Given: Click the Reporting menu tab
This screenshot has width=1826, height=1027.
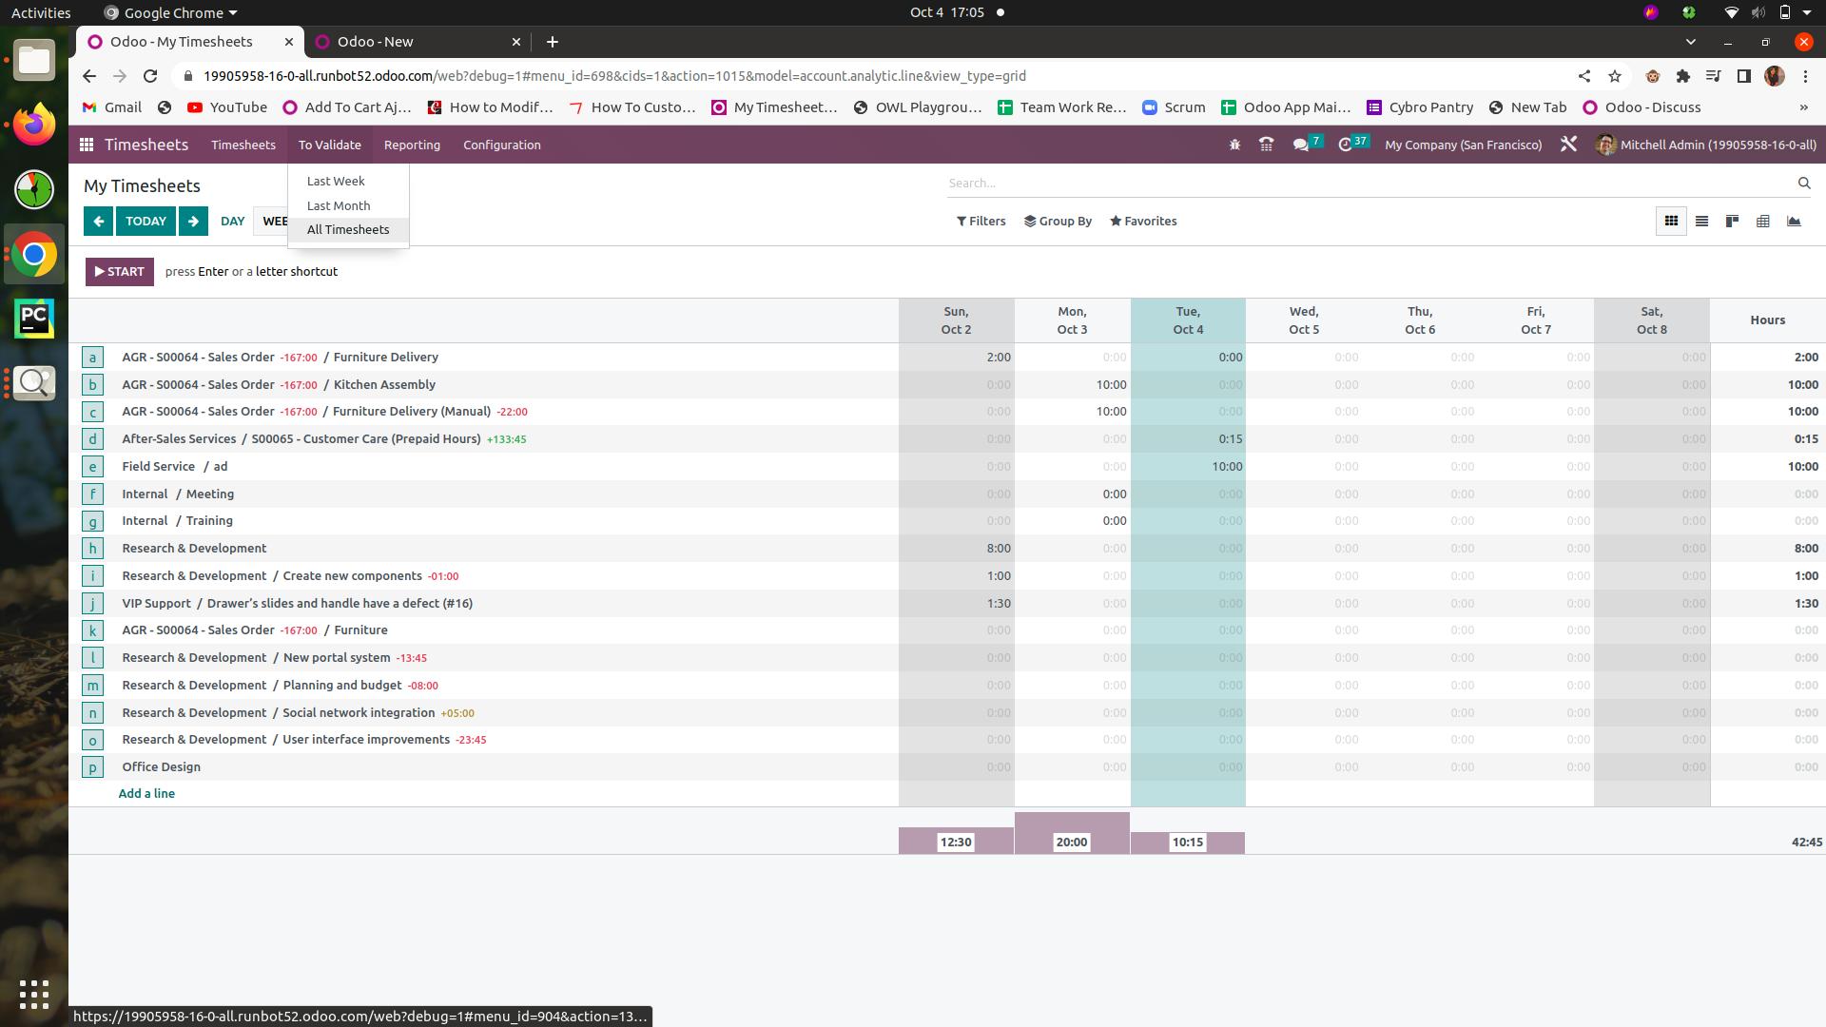Looking at the screenshot, I should 413,145.
